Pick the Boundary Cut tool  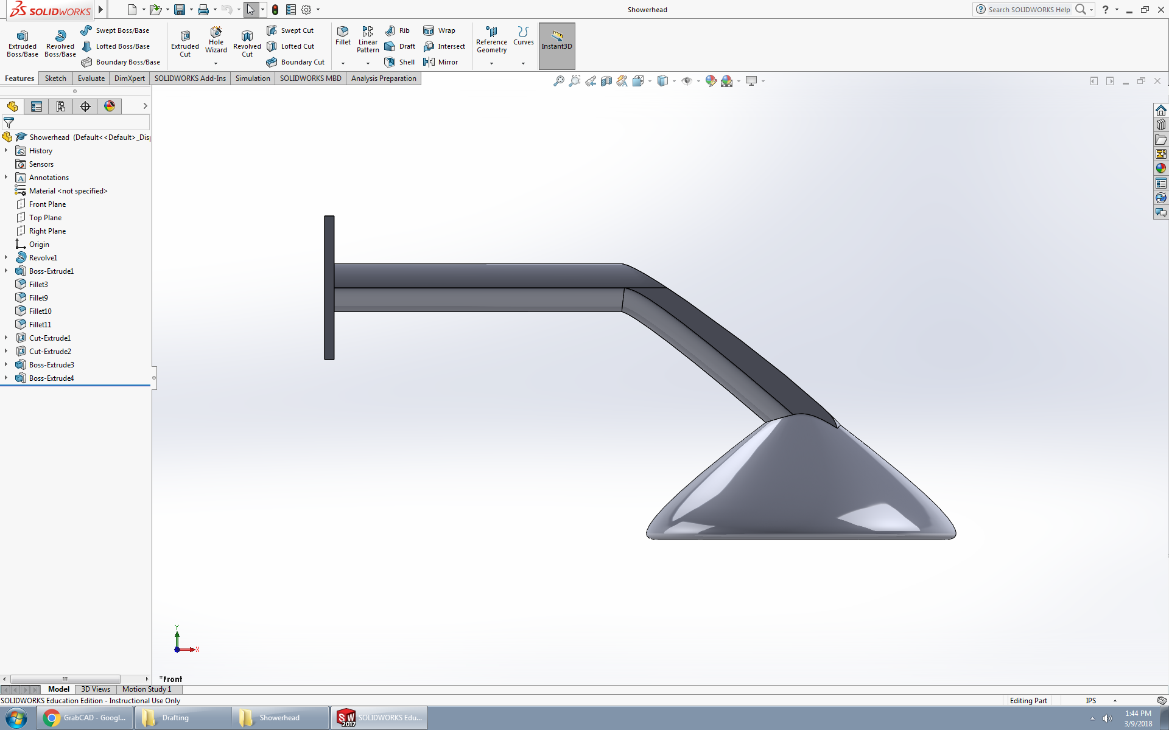(x=295, y=62)
